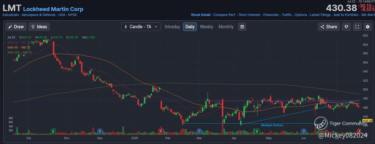Switch to the Monthly timeframe
This screenshot has width=375, height=144.
pos(226,27)
